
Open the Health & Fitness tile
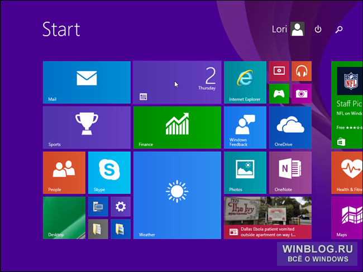coord(347,173)
